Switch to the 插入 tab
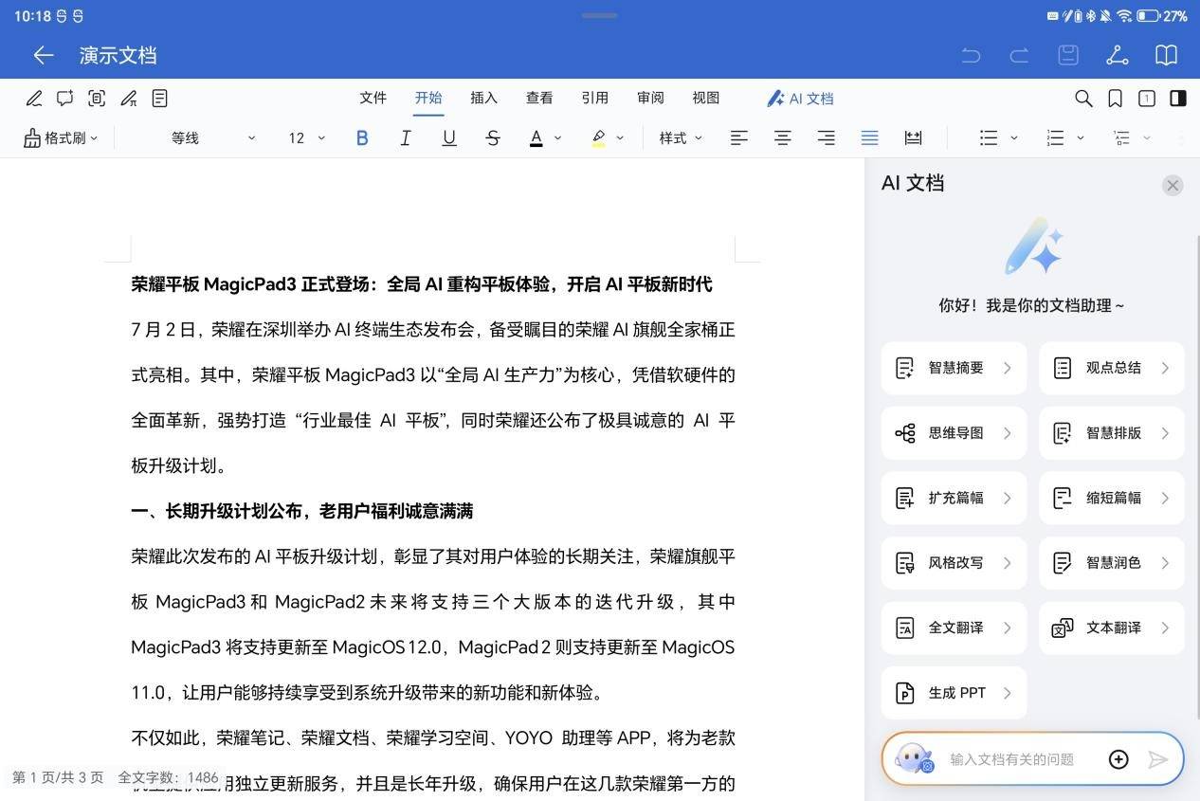This screenshot has height=801, width=1200. [483, 98]
